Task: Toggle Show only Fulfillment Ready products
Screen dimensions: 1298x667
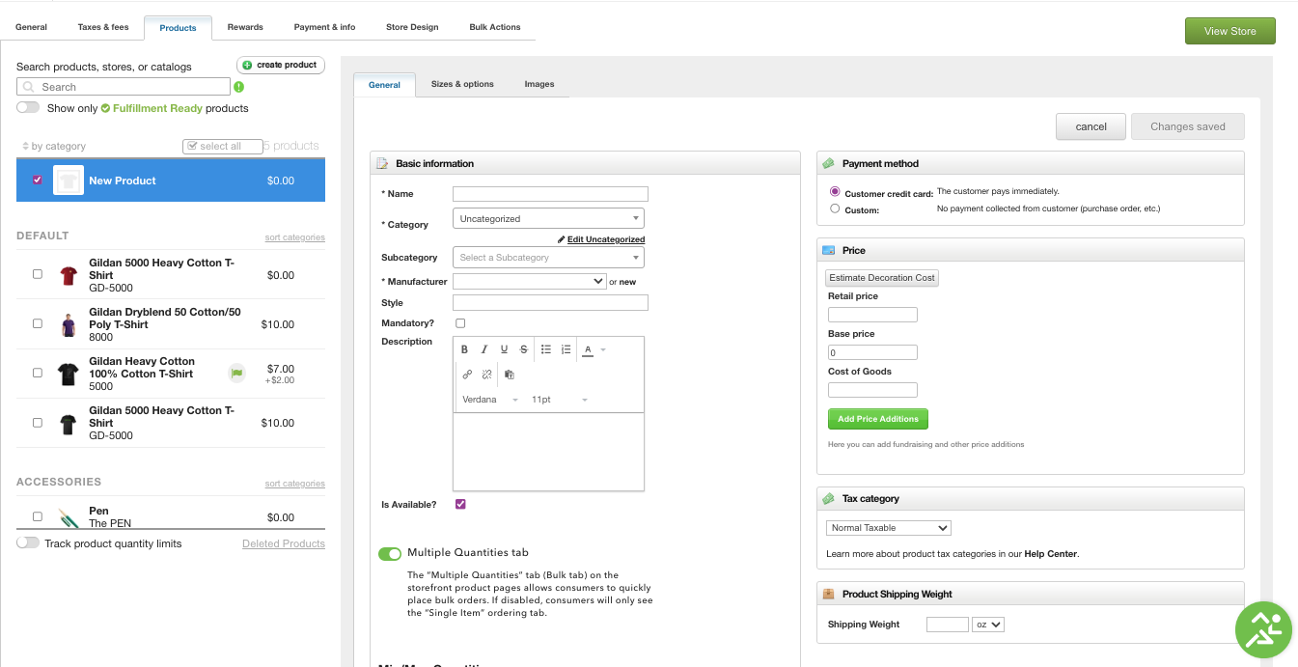Action: (28, 108)
